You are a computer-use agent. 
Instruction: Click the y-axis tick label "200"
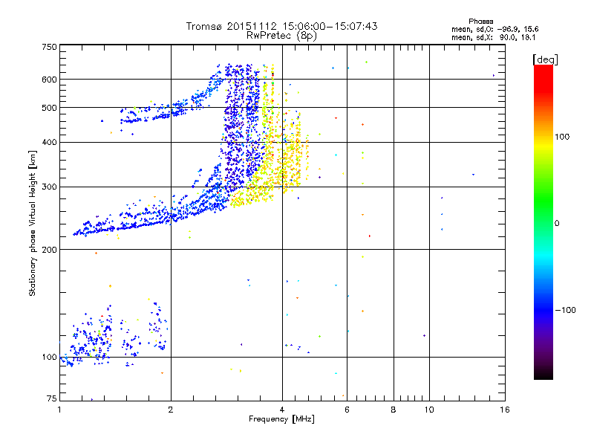49,250
